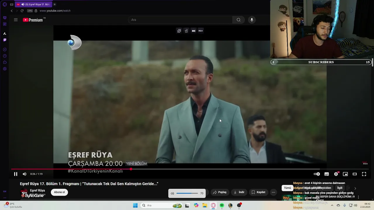Toggle the autoplay switch
This screenshot has width=374, height=210.
tap(317, 174)
